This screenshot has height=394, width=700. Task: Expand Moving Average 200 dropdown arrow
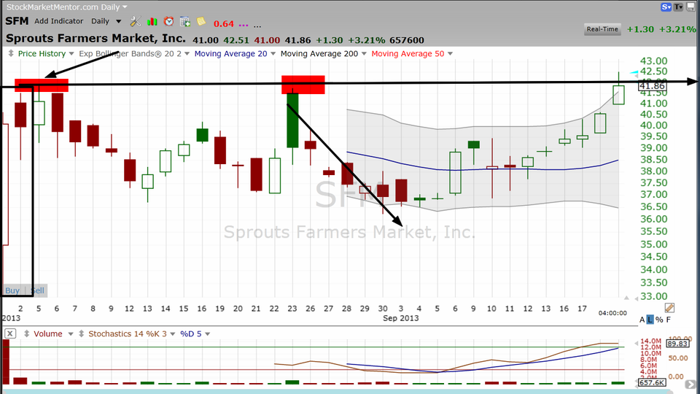(364, 54)
